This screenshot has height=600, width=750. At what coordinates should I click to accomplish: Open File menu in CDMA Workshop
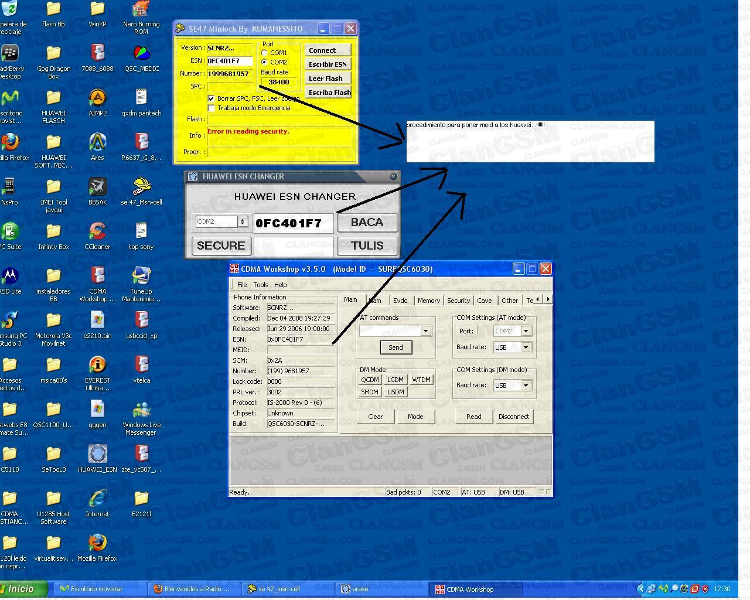242,285
